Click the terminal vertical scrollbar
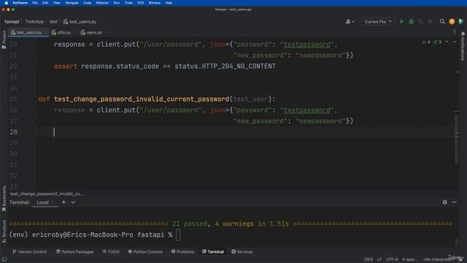The width and height of the screenshot is (467, 263). (456, 242)
